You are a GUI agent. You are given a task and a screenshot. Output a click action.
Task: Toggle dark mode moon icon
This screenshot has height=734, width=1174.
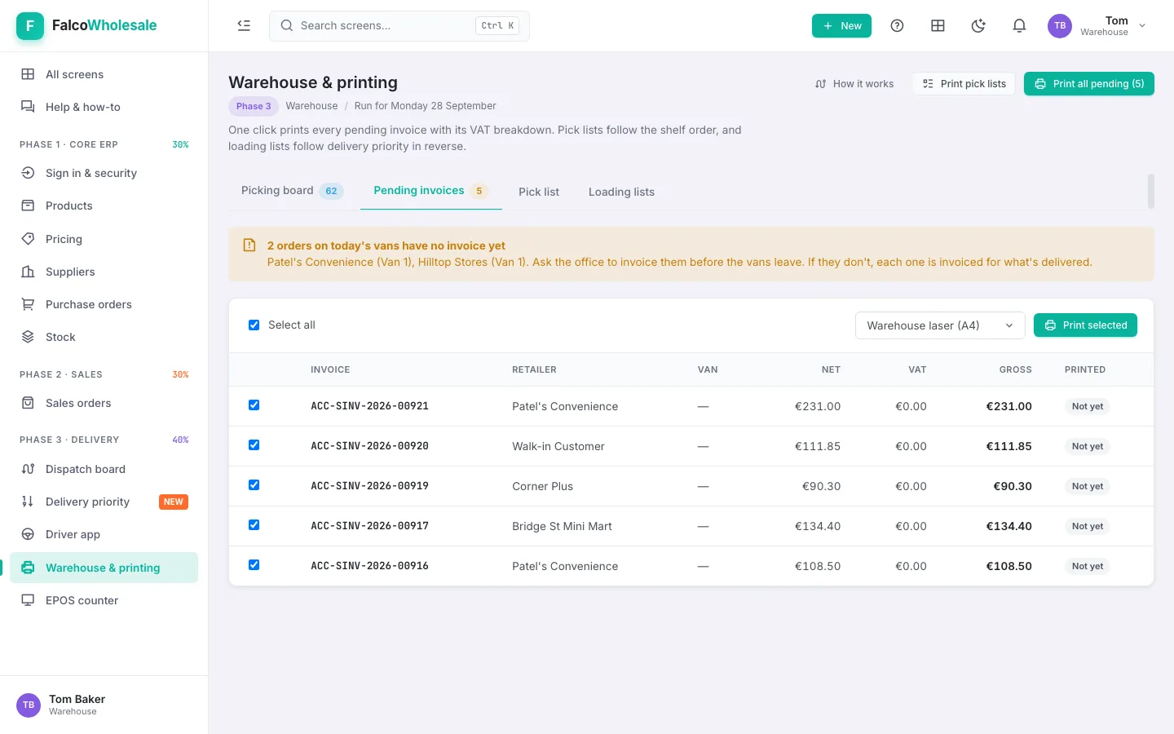click(x=978, y=25)
